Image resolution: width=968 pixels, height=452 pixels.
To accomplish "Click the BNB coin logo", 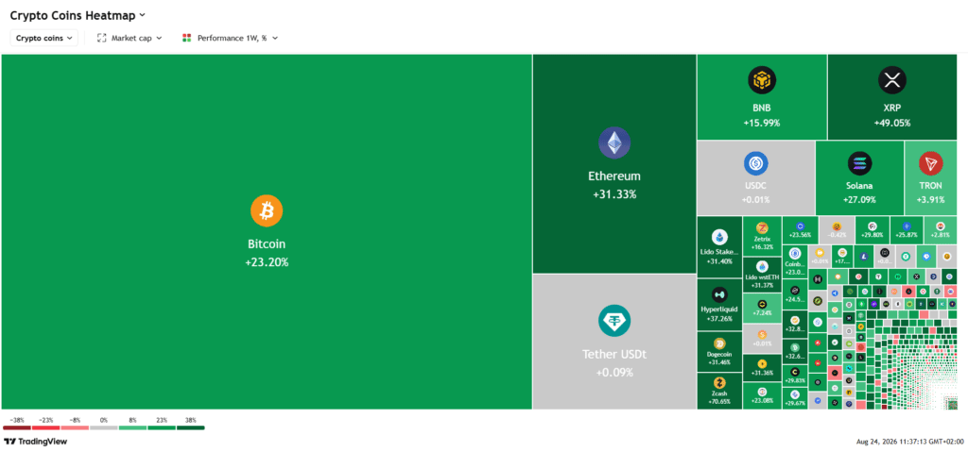I will [761, 79].
